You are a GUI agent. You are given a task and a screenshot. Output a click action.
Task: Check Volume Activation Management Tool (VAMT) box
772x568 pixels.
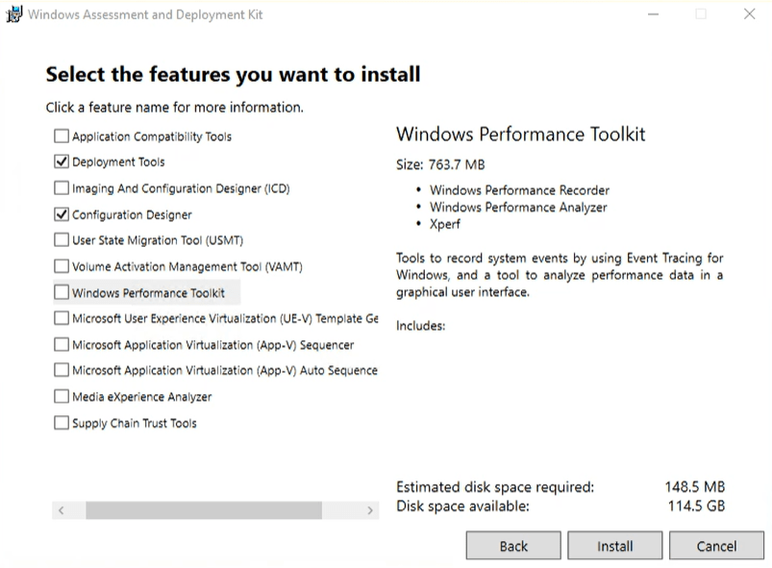62,266
